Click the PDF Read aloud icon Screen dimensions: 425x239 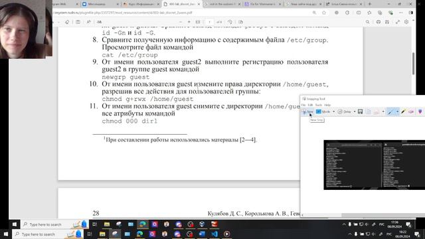(x=88, y=22)
